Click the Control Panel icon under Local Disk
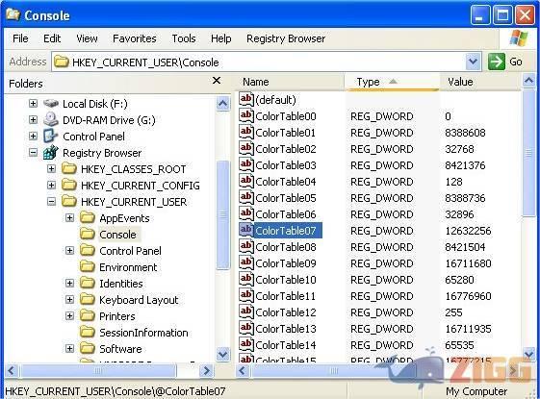This screenshot has height=399, width=540. pyautogui.click(x=51, y=137)
